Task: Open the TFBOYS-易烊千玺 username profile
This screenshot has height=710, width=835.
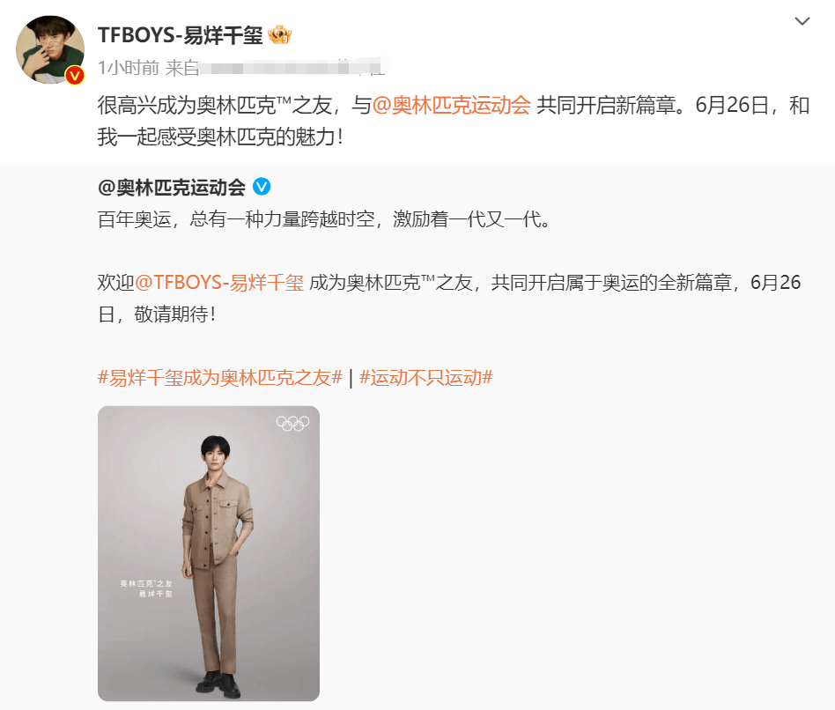Action: pyautogui.click(x=180, y=35)
